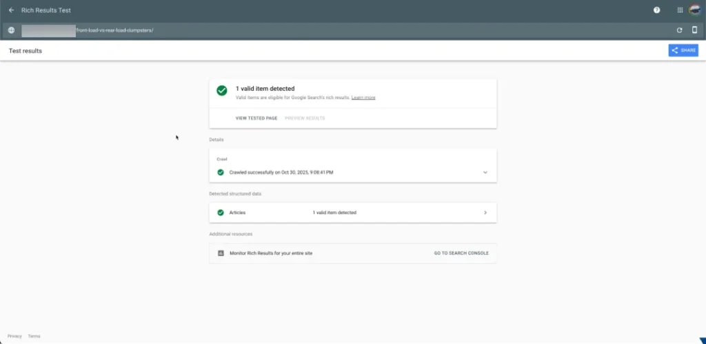
Task: Open the account profile avatar
Action: coord(695,10)
